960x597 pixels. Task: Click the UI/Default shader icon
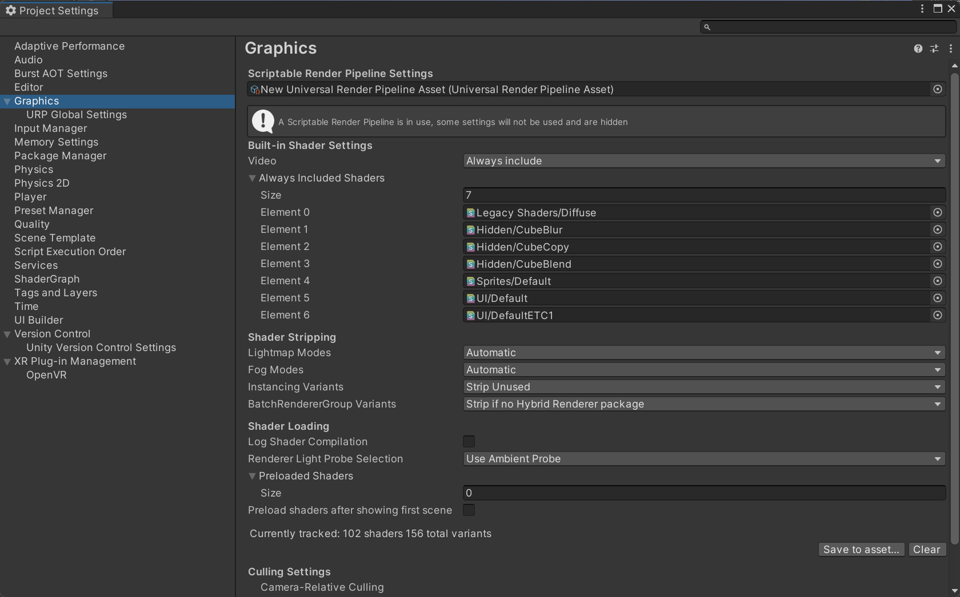click(470, 298)
